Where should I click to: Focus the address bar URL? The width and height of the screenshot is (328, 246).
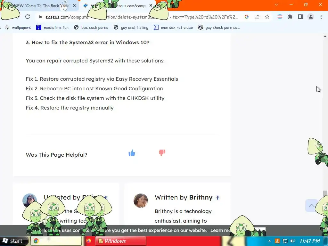tap(142, 17)
